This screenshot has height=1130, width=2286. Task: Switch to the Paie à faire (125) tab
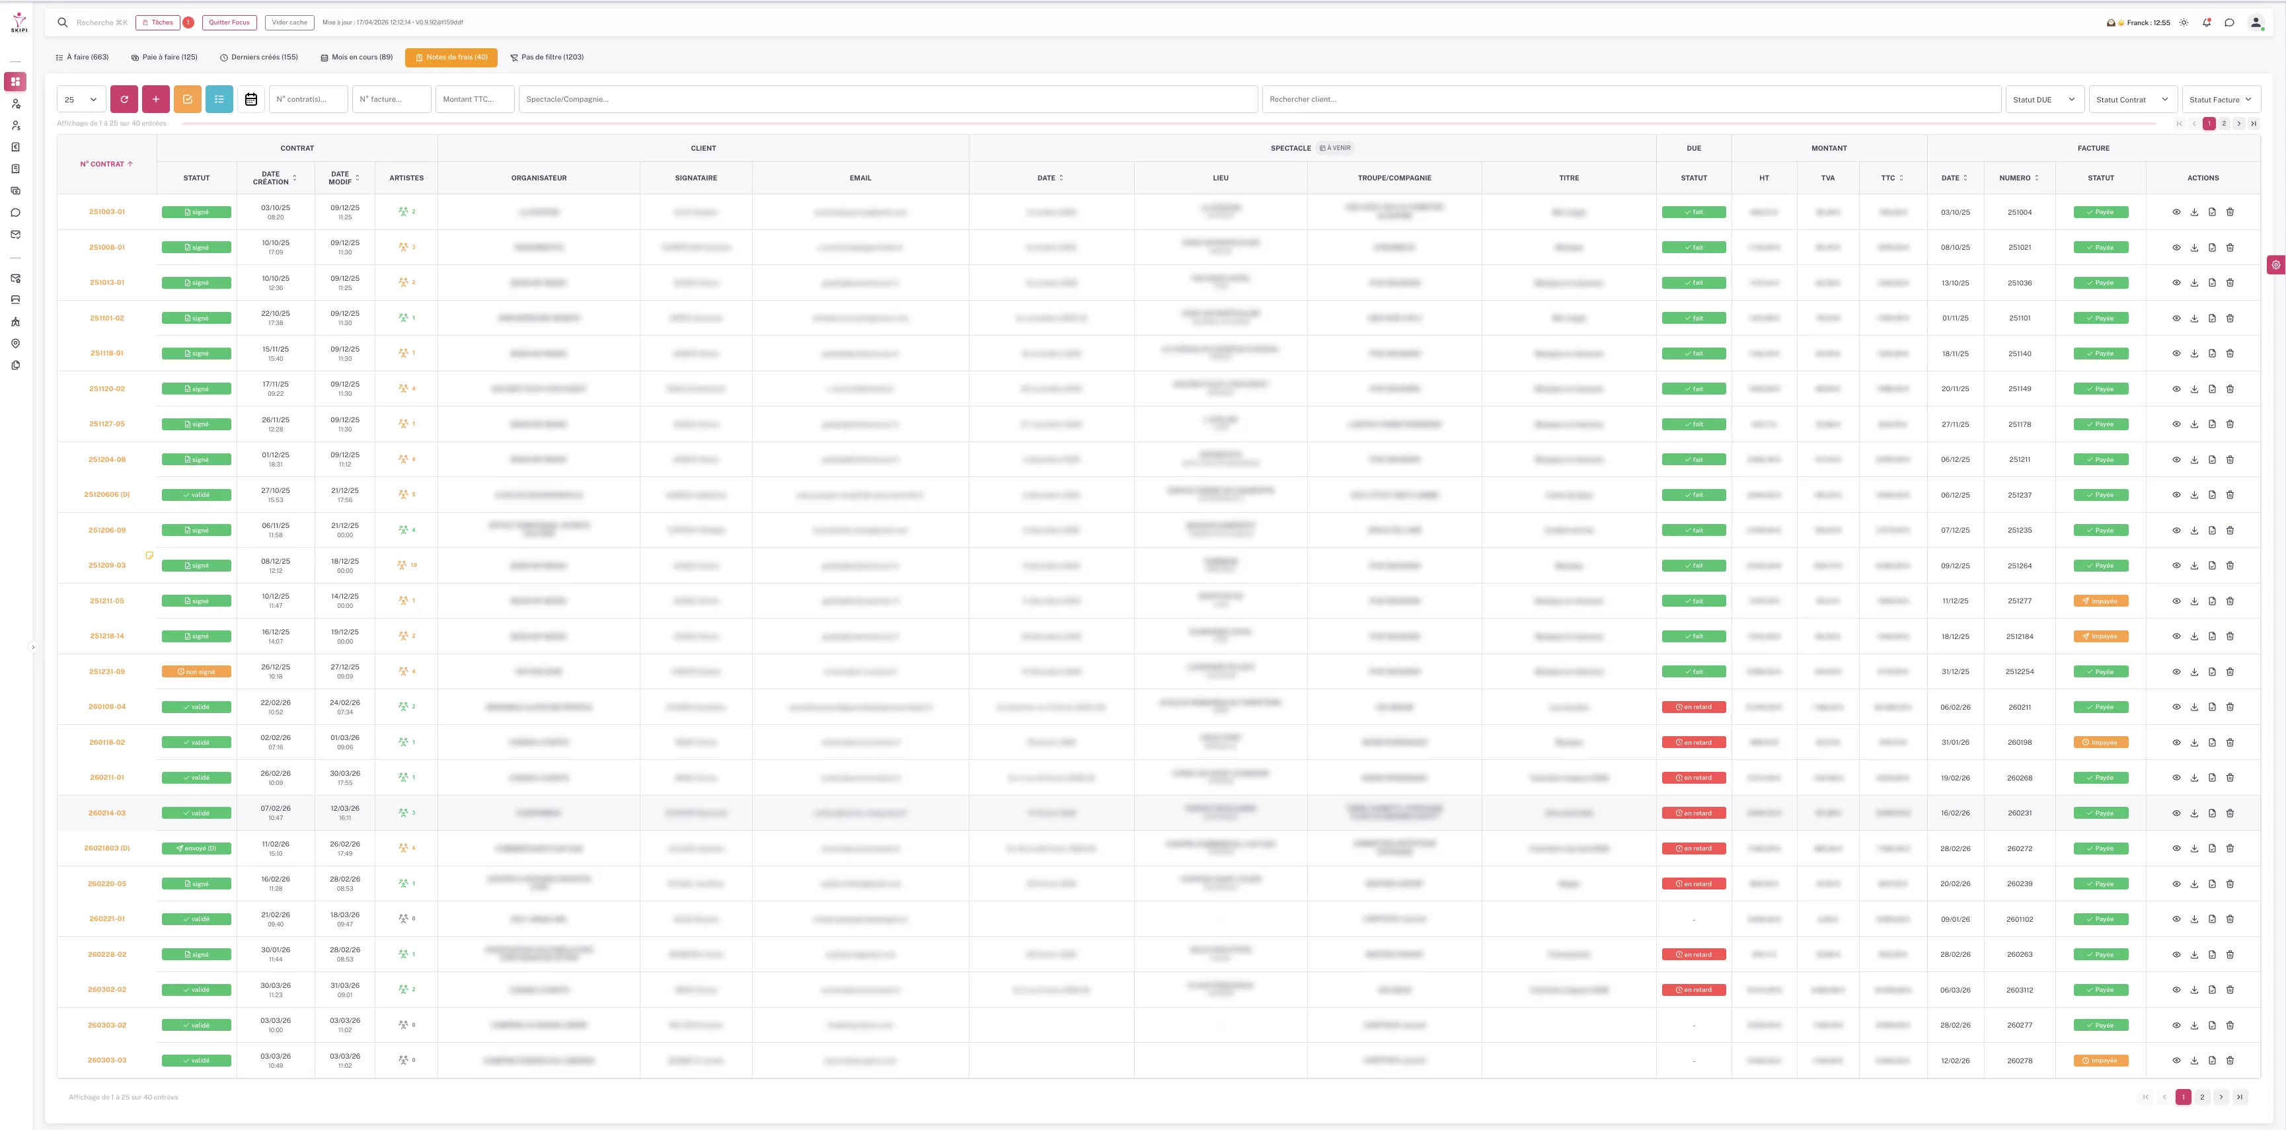point(167,57)
